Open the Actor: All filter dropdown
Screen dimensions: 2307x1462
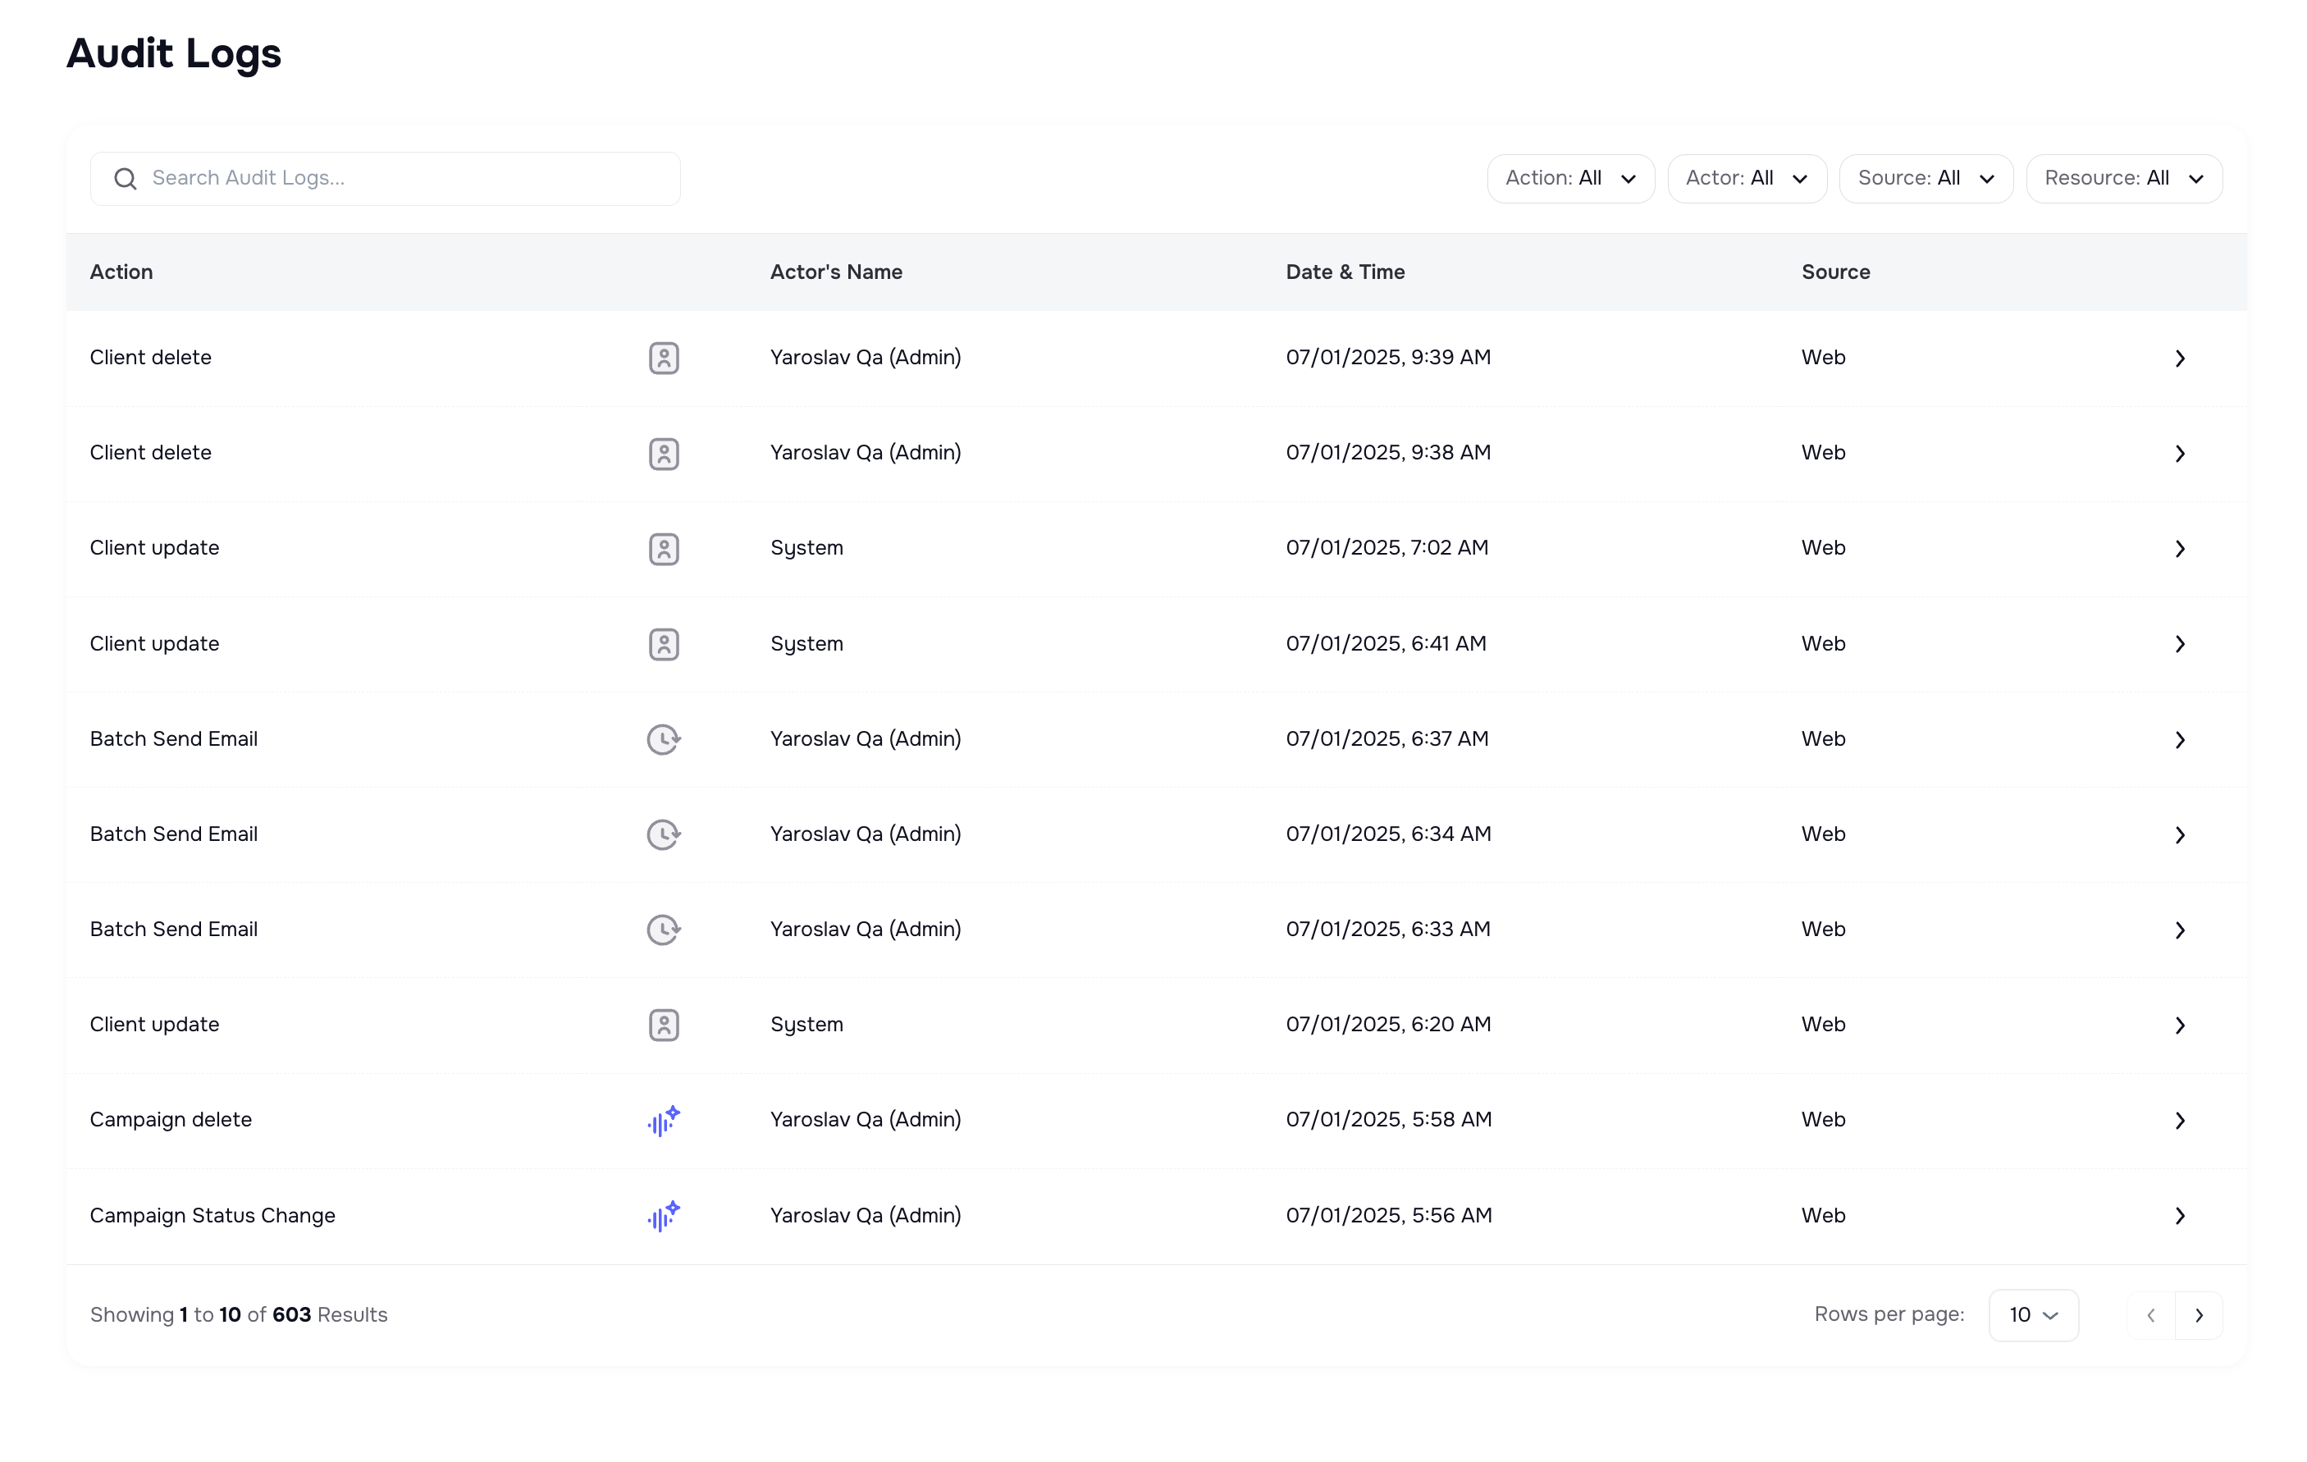pyautogui.click(x=1747, y=178)
